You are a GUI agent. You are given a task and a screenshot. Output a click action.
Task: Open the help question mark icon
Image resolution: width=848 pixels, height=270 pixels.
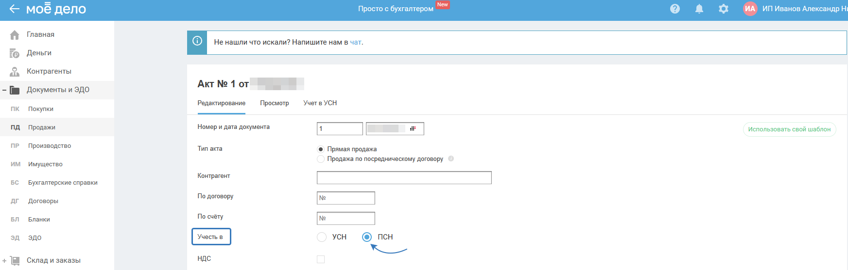[x=675, y=9]
